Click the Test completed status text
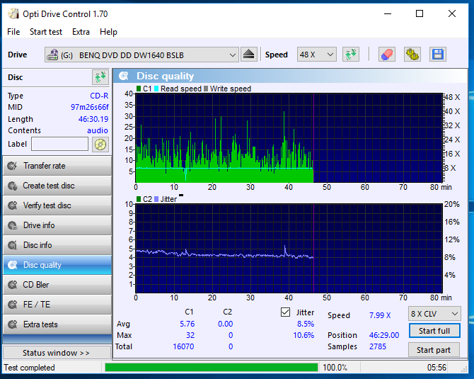 click(29, 368)
